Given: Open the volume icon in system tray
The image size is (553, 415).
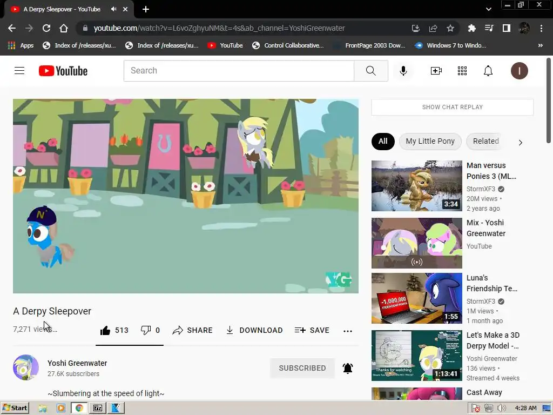Looking at the screenshot, I should pos(501,409).
